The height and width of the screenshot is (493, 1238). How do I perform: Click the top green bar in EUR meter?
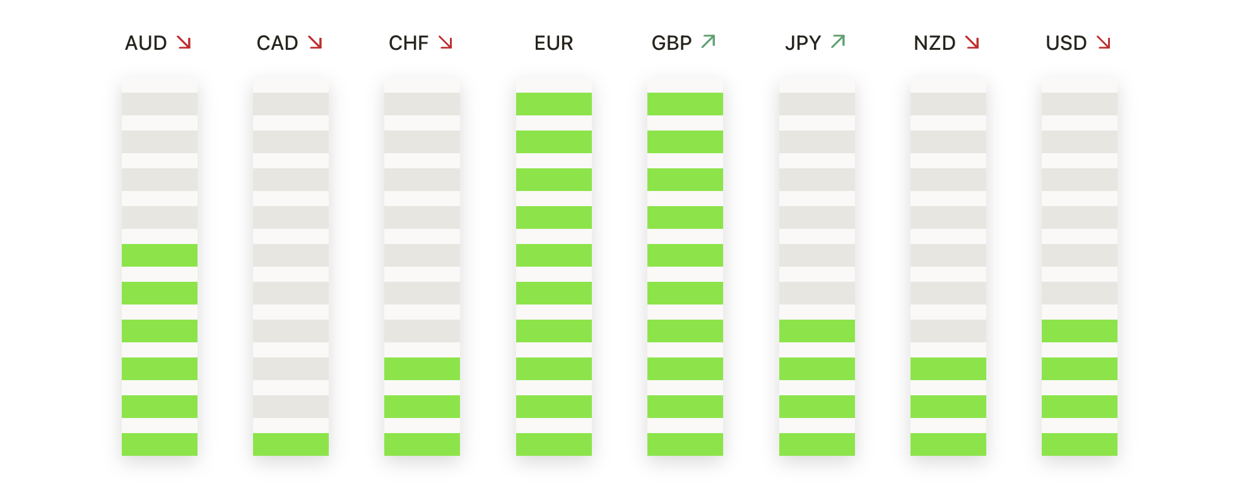click(553, 104)
